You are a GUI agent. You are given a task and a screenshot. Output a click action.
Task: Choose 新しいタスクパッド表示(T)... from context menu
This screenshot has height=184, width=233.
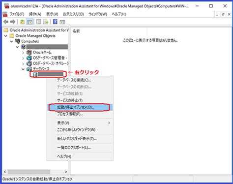click(x=80, y=139)
